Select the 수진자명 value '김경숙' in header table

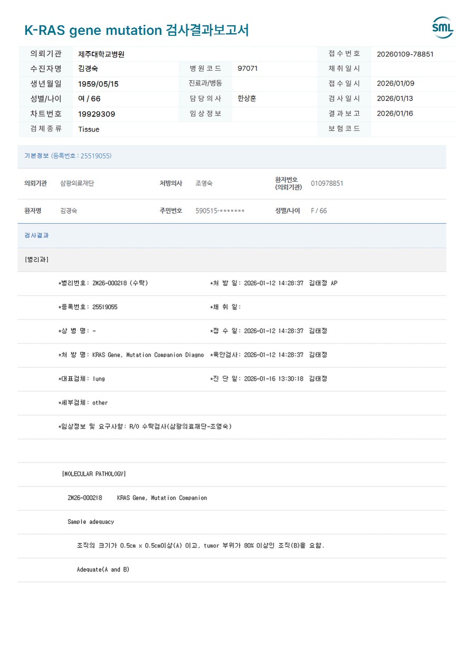tap(88, 69)
